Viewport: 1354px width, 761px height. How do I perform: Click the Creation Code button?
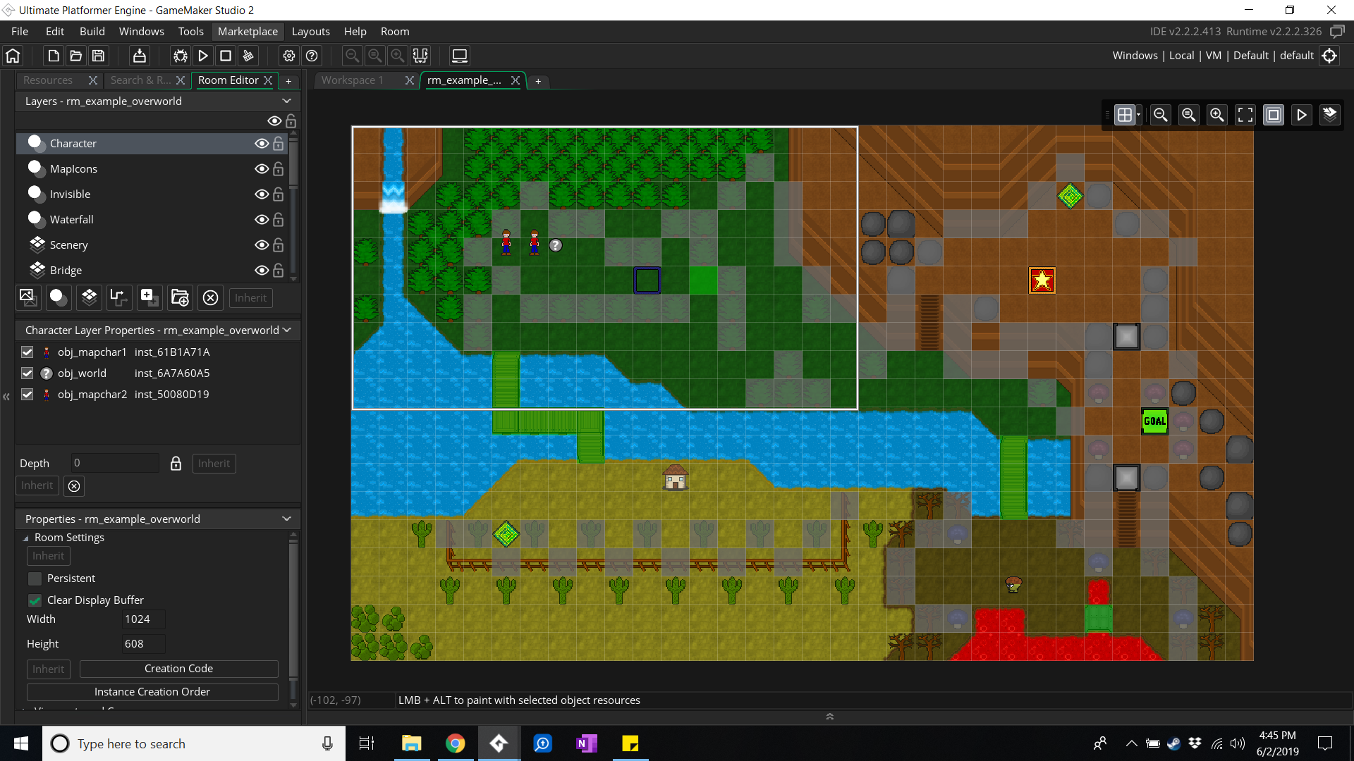pos(179,669)
